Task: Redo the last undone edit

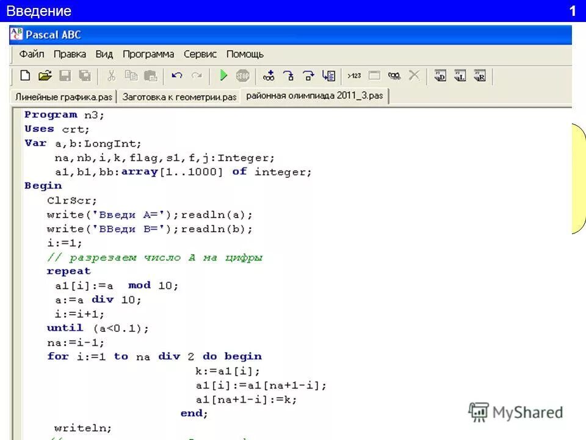Action: tap(197, 76)
